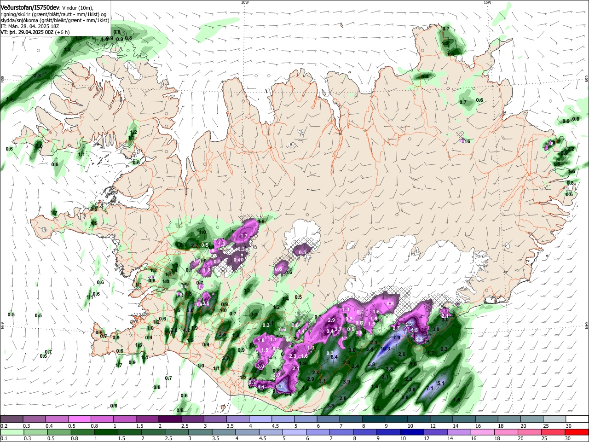The height and width of the screenshot is (442, 589).
Task: Choose the snow legend swatch labeled 1.5
Action: 147,419
